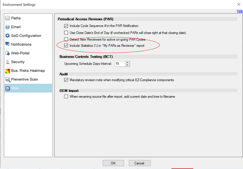Click the Paths icon in sidebar
The image size is (243, 169).
point(7,18)
